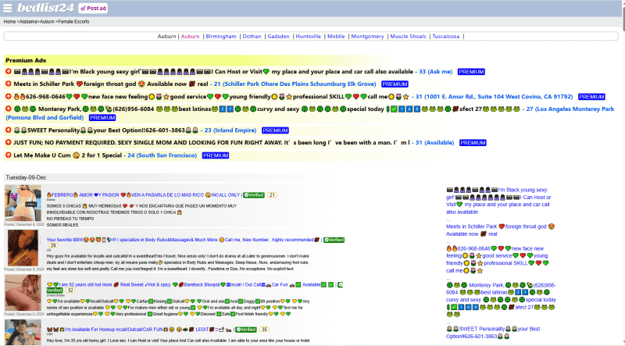The height and width of the screenshot is (346, 625).
Task: Open Alabama in the breadcrumb
Action: pyautogui.click(x=28, y=22)
